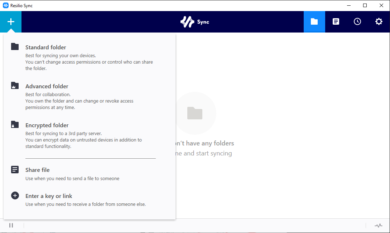390x233 pixels.
Task: Click the Standard folder icon
Action: tap(15, 46)
